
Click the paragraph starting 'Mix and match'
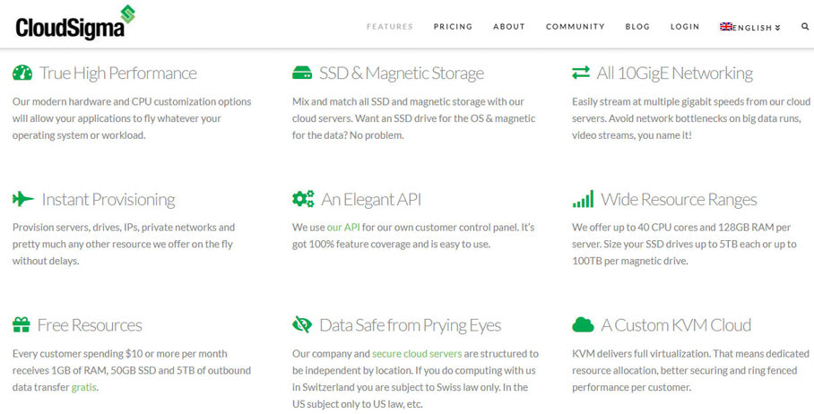414,118
